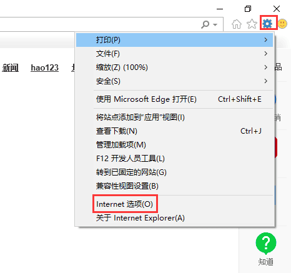Open the 打印(P) submenu
This screenshot has height=273, width=291.
tap(174, 40)
